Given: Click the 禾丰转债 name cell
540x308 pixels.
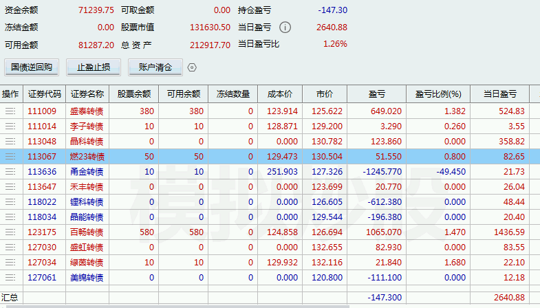Looking at the screenshot, I should (x=87, y=187).
